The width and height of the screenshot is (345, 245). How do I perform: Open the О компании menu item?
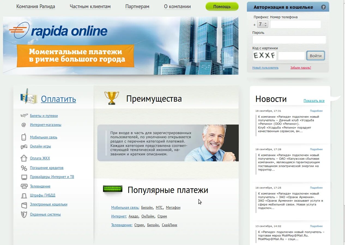click(177, 7)
